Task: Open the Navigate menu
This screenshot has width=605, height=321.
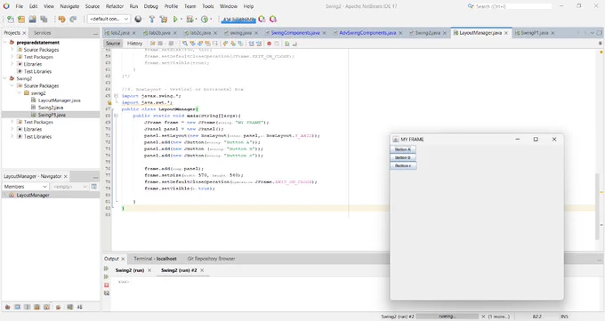Action: click(69, 6)
